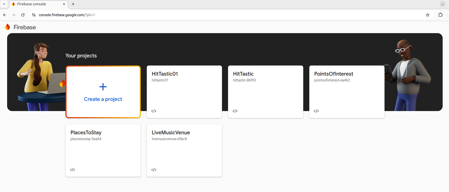Select the Firebase console browser tab

click(38, 4)
